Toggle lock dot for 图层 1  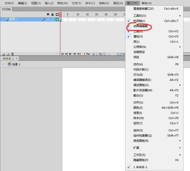[53, 20]
